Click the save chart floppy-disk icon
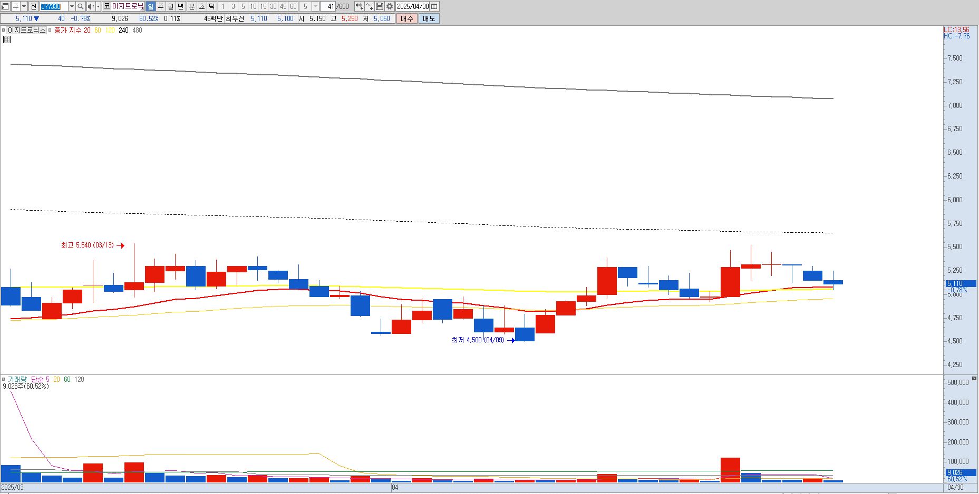The image size is (979, 494). point(380,6)
